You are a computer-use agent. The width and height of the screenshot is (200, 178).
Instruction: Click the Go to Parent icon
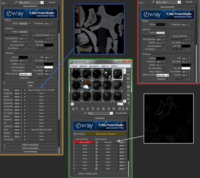coord(123,109)
